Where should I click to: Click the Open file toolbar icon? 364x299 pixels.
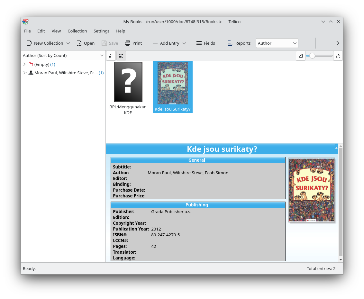(79, 43)
